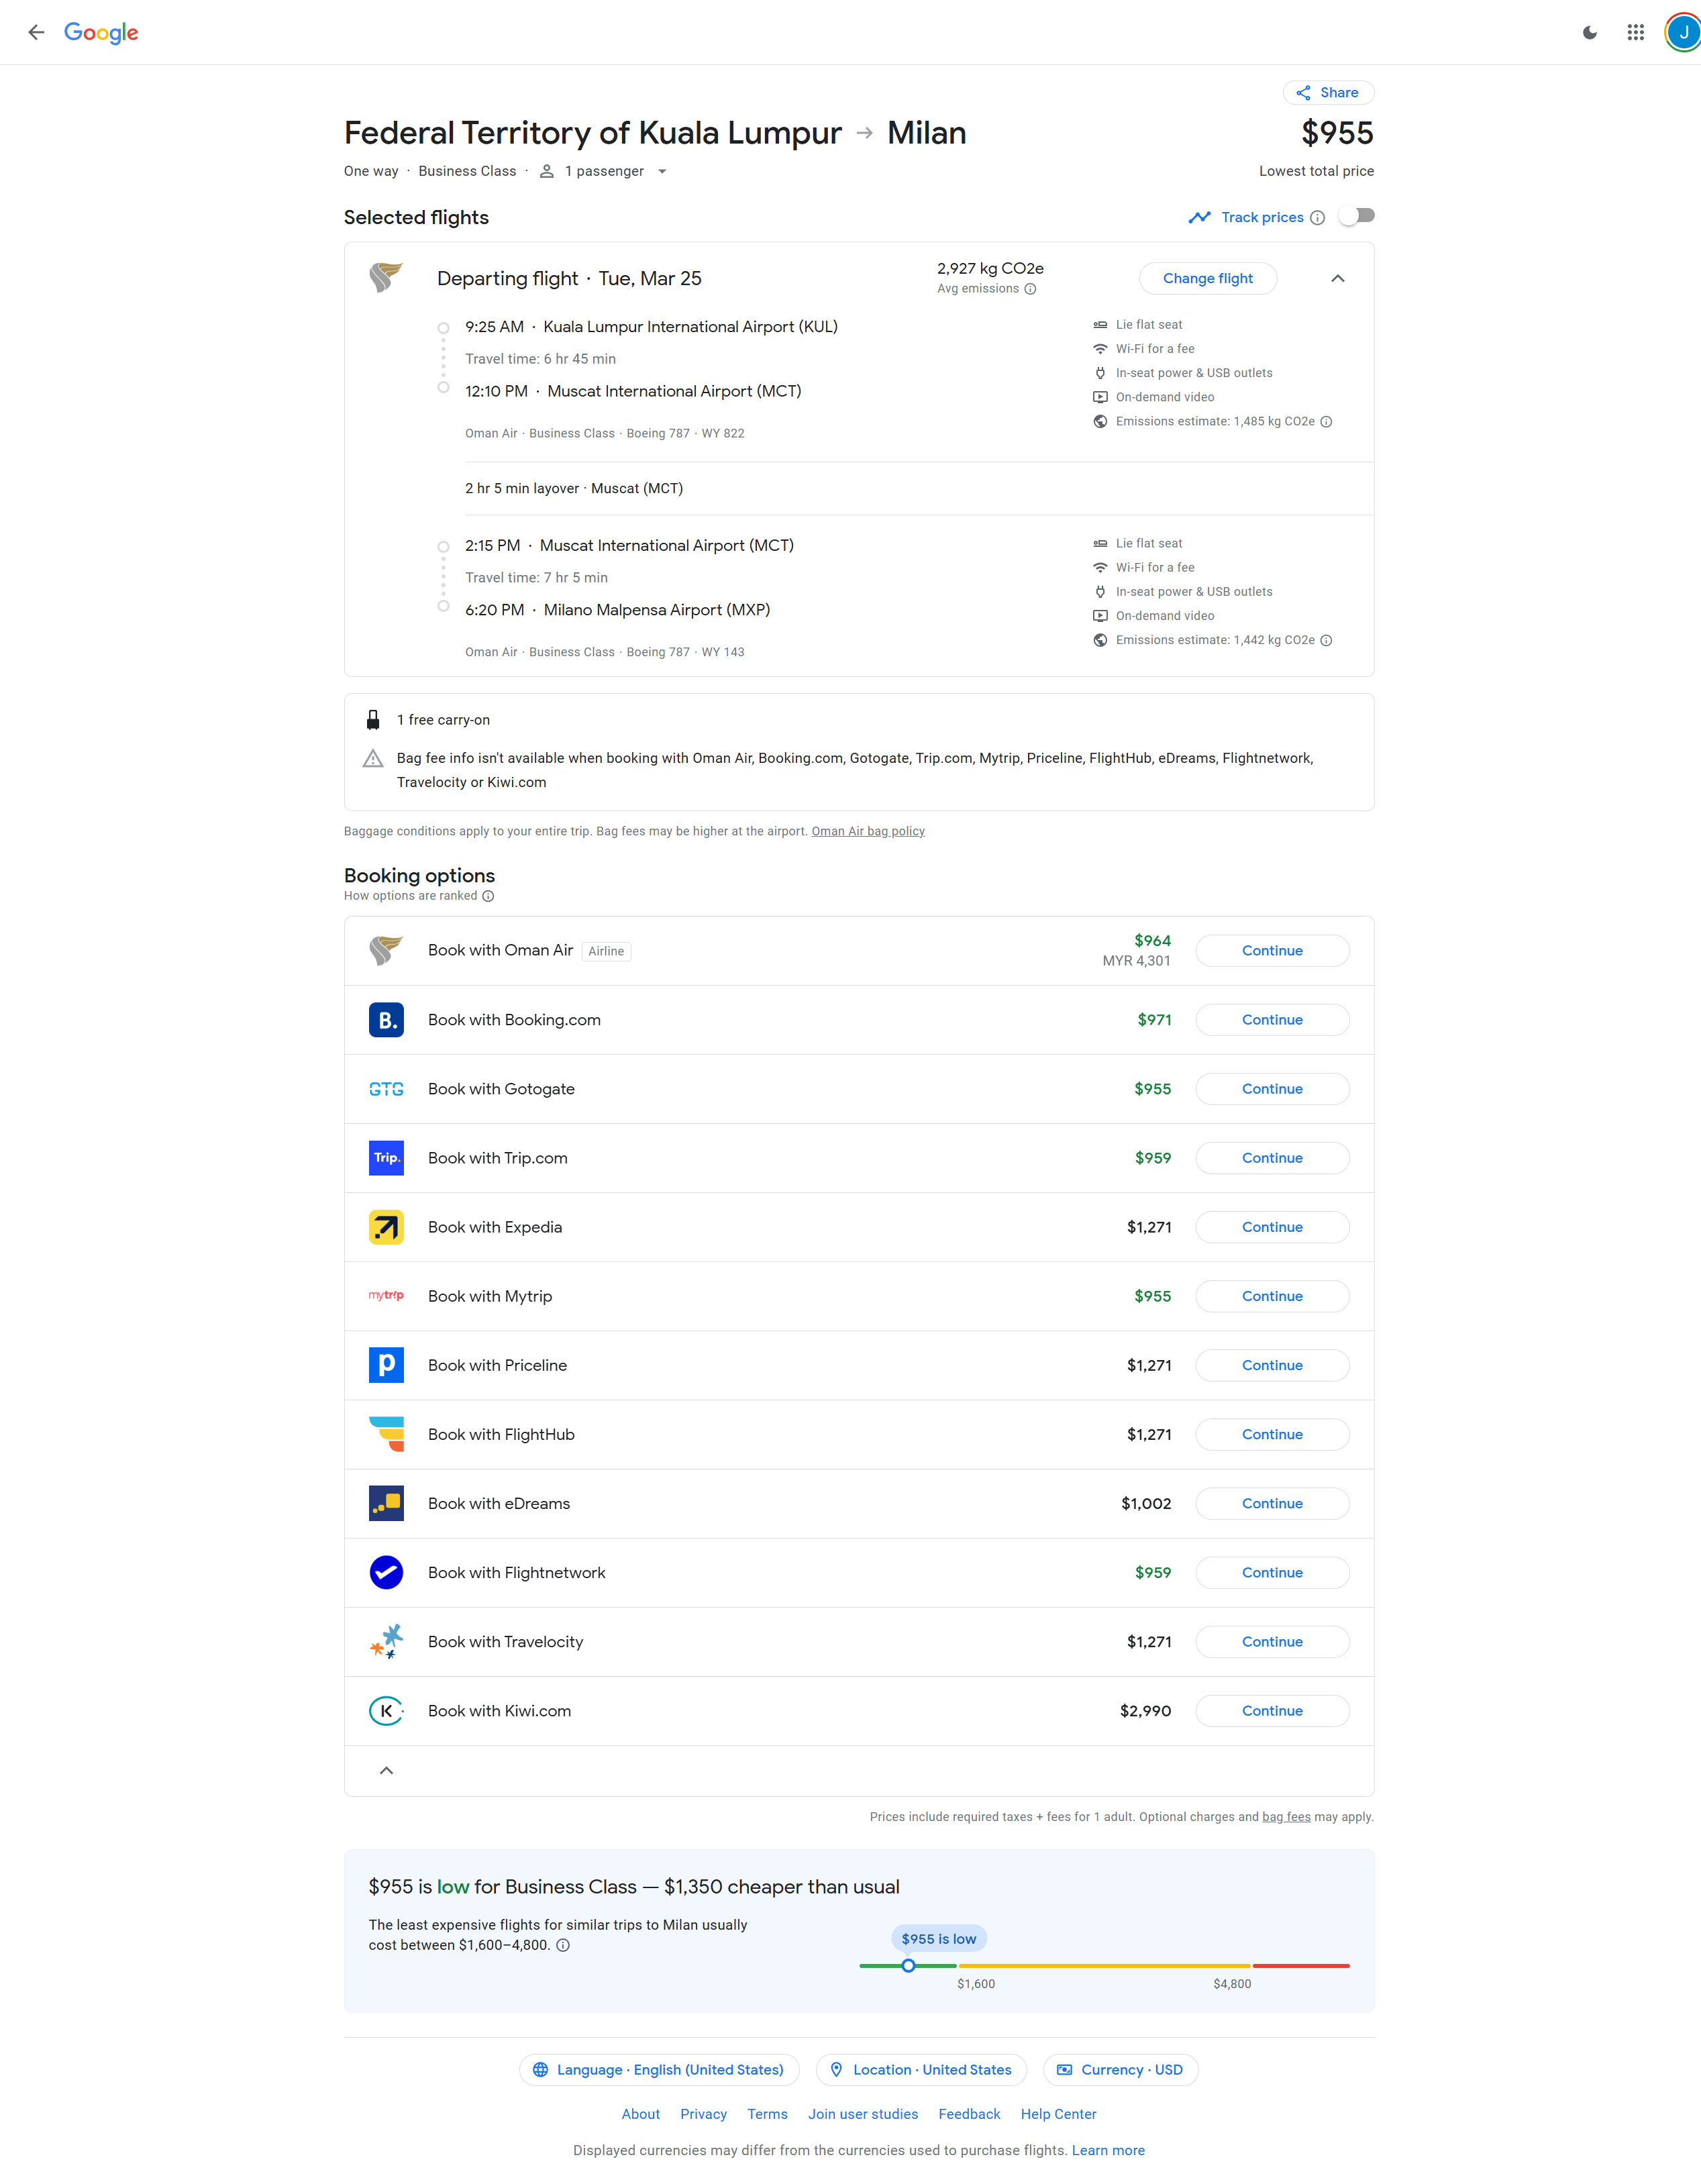Open Avg emissions info icon
The image size is (1701, 2184).
pyautogui.click(x=1030, y=289)
